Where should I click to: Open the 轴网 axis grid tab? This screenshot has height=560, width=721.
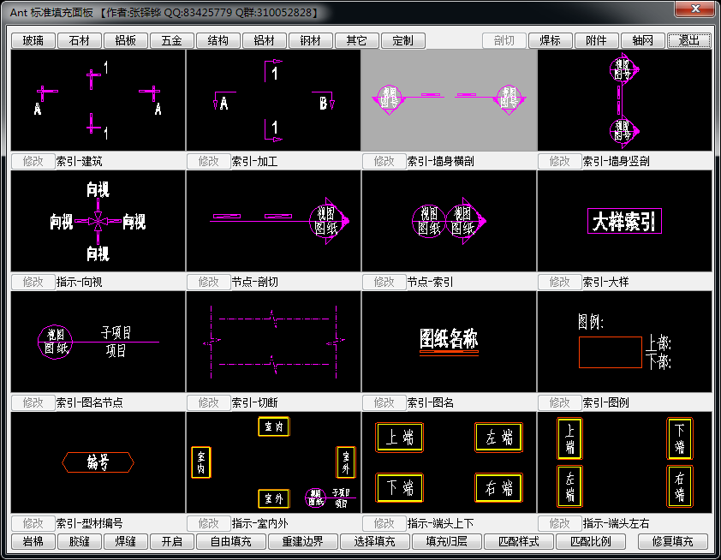[643, 40]
